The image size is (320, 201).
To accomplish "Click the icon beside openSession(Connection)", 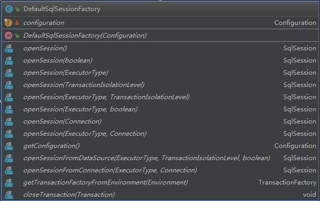I will [x=9, y=121].
